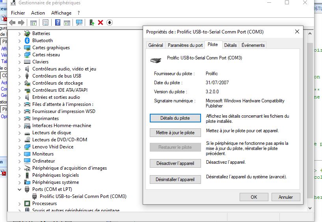Open the Fichier menu
Viewport: 322px width, 222px height.
pyautogui.click(x=18, y=13)
